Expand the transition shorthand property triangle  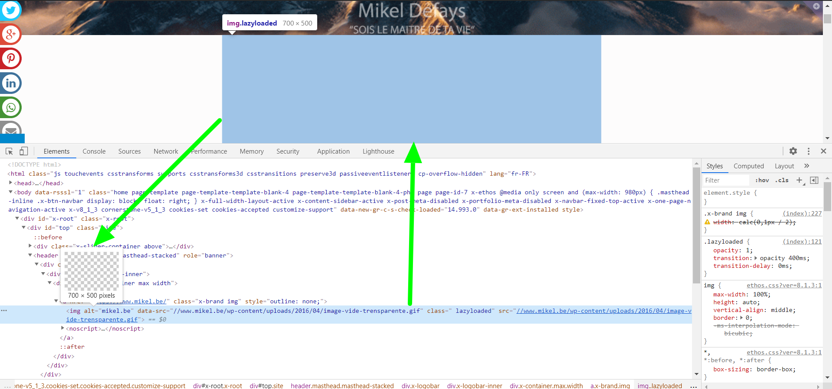click(x=756, y=258)
